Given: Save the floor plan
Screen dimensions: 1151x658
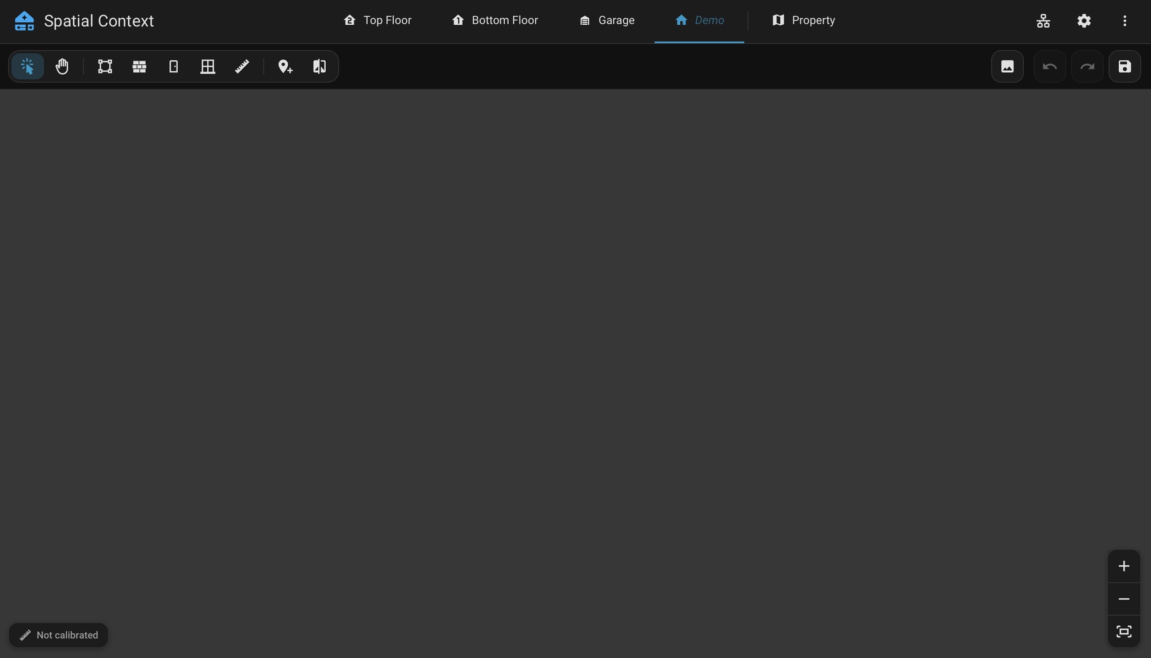Looking at the screenshot, I should [1125, 67].
